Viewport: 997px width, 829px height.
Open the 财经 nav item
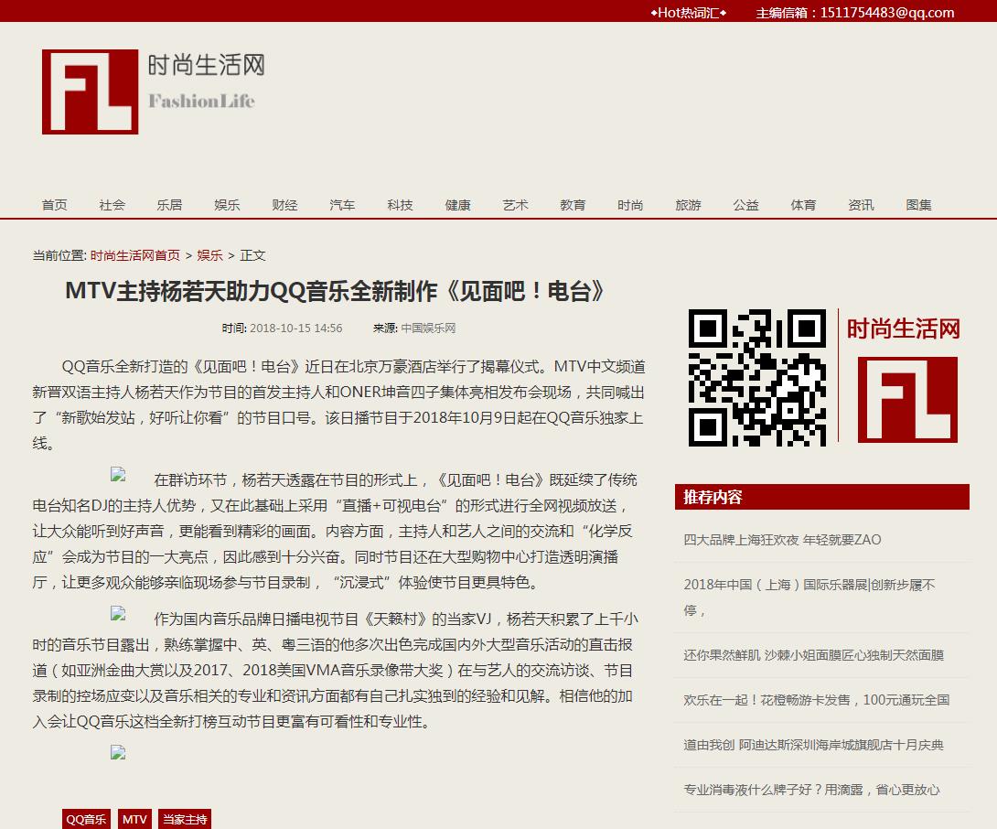click(x=284, y=205)
